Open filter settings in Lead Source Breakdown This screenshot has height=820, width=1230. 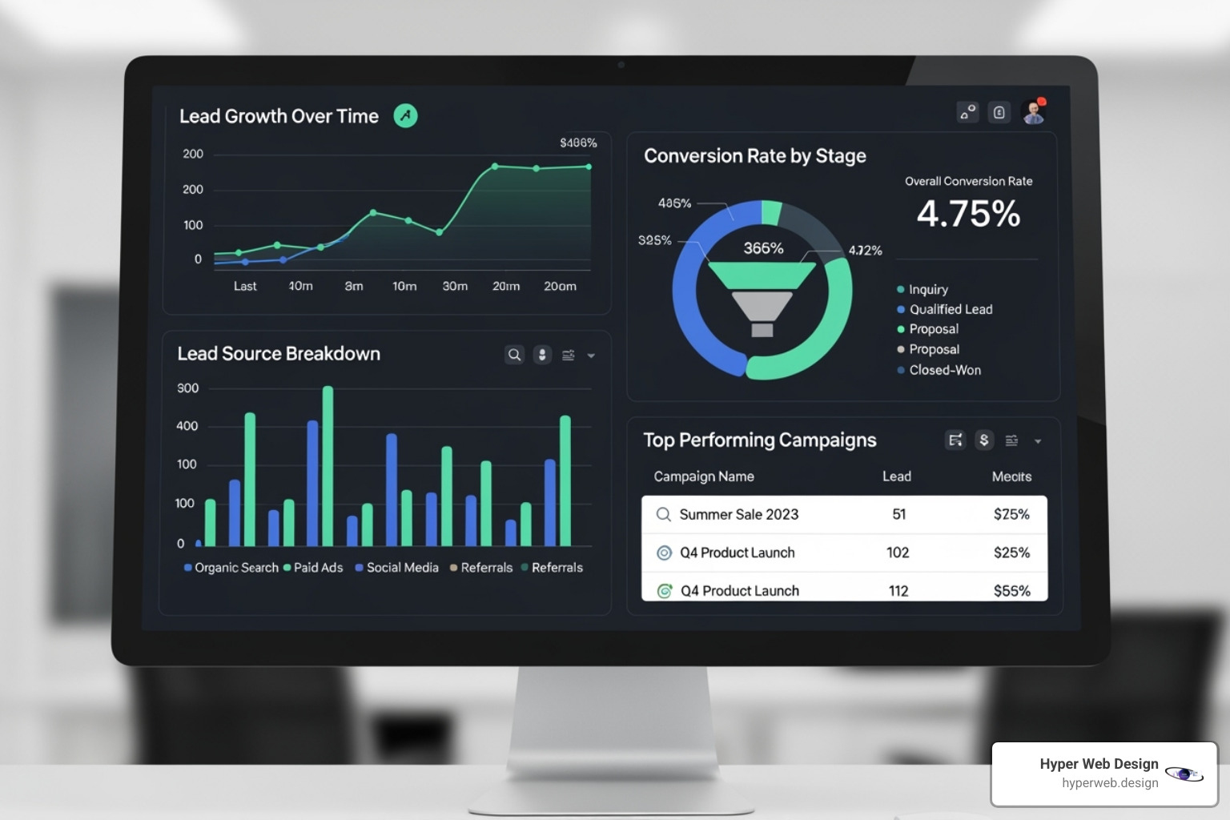tap(568, 356)
